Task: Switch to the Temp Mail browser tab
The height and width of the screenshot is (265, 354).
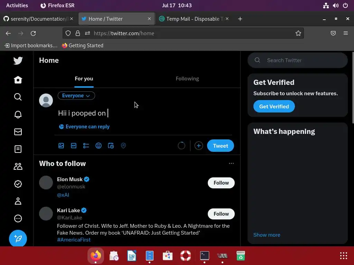Action: point(194,19)
